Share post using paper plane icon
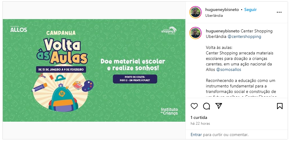The height and width of the screenshot is (144, 292). (x=219, y=106)
